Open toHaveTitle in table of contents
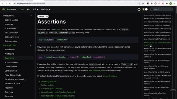 155,94
